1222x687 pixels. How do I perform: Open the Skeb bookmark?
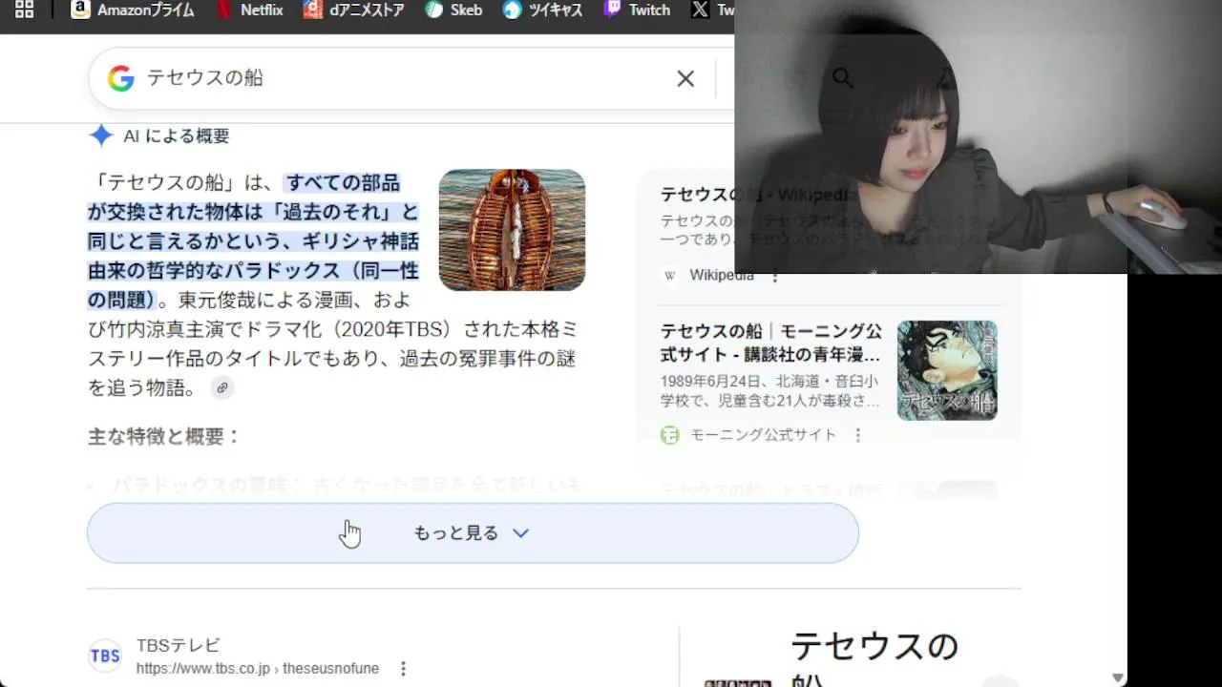click(x=453, y=10)
